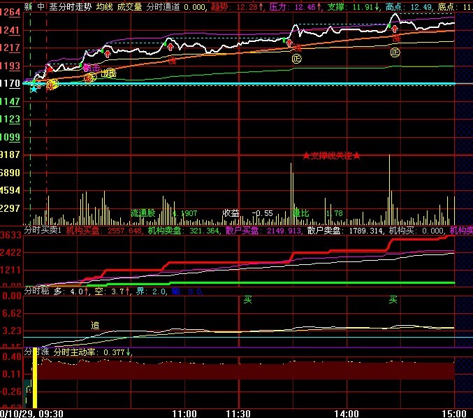Screen dimensions: 473x418
Task: Select the 均线 indicator label
Action: (x=104, y=6)
